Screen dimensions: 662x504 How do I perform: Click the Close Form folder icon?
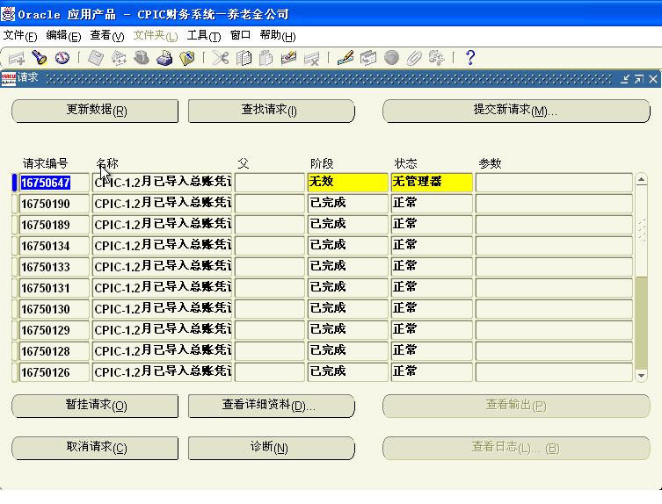pyautogui.click(x=187, y=58)
